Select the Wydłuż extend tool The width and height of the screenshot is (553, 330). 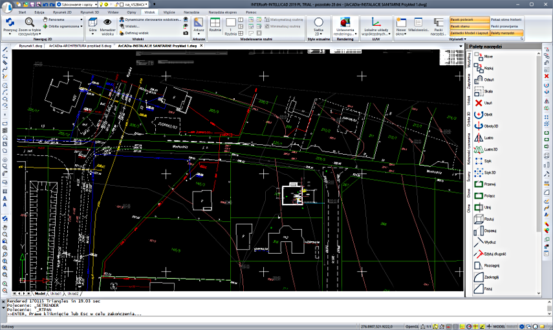[484, 243]
